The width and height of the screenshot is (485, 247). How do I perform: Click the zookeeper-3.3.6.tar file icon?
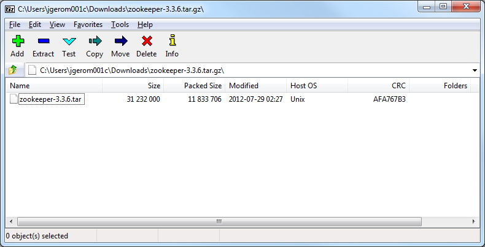tap(14, 99)
